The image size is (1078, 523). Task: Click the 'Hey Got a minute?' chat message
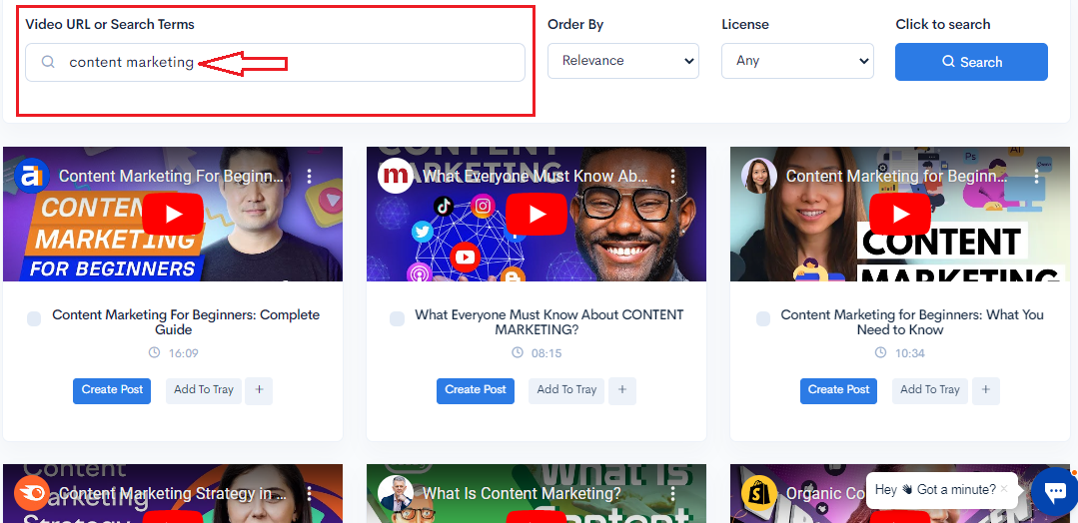coord(935,489)
